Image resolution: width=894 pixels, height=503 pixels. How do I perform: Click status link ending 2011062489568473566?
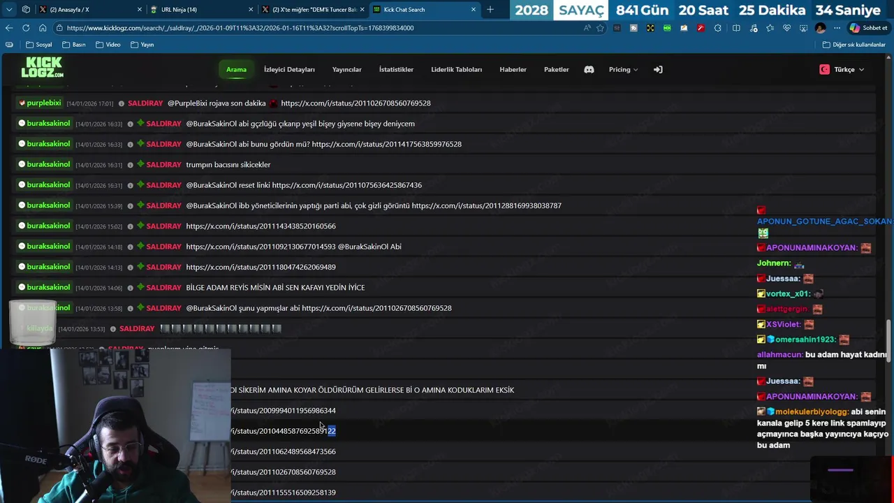click(x=283, y=451)
